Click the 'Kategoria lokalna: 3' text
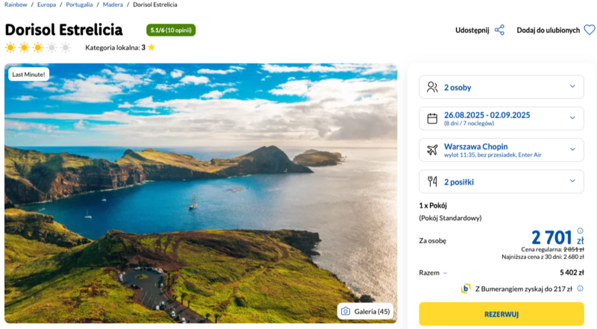This screenshot has height=329, width=597. coord(115,48)
